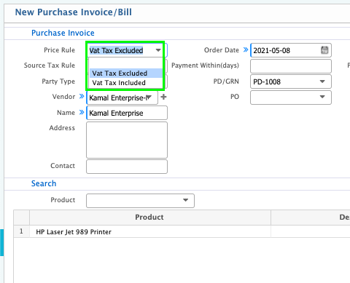The width and height of the screenshot is (350, 283).
Task: Click the 'Search' section heading
Action: 44,183
